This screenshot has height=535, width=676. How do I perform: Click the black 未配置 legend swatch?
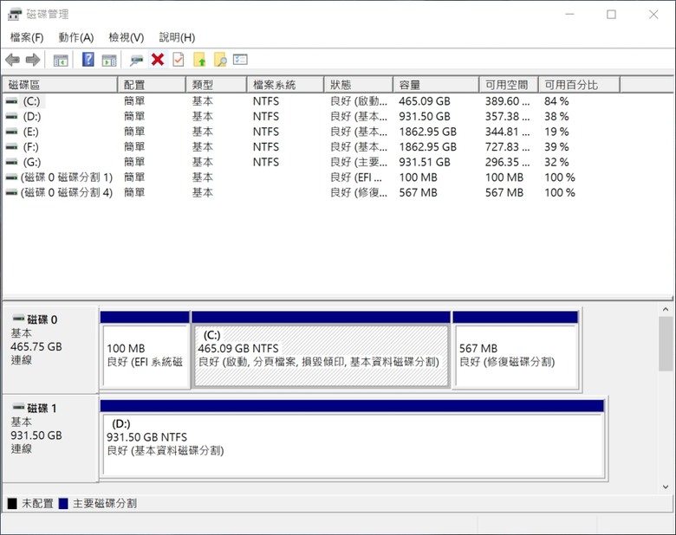click(12, 503)
